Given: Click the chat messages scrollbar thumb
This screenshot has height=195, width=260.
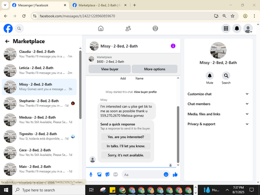Looking at the screenshot, I should [178, 135].
